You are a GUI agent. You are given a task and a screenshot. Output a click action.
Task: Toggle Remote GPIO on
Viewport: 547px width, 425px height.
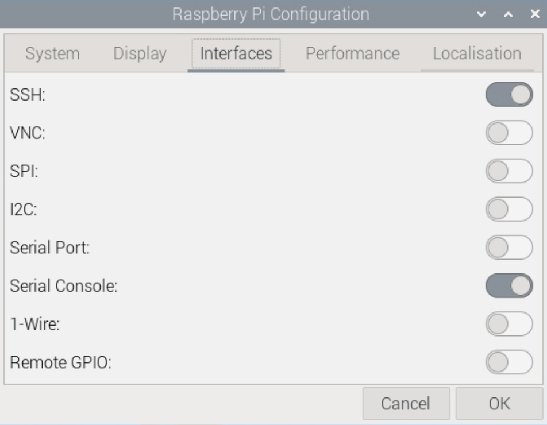tap(509, 362)
